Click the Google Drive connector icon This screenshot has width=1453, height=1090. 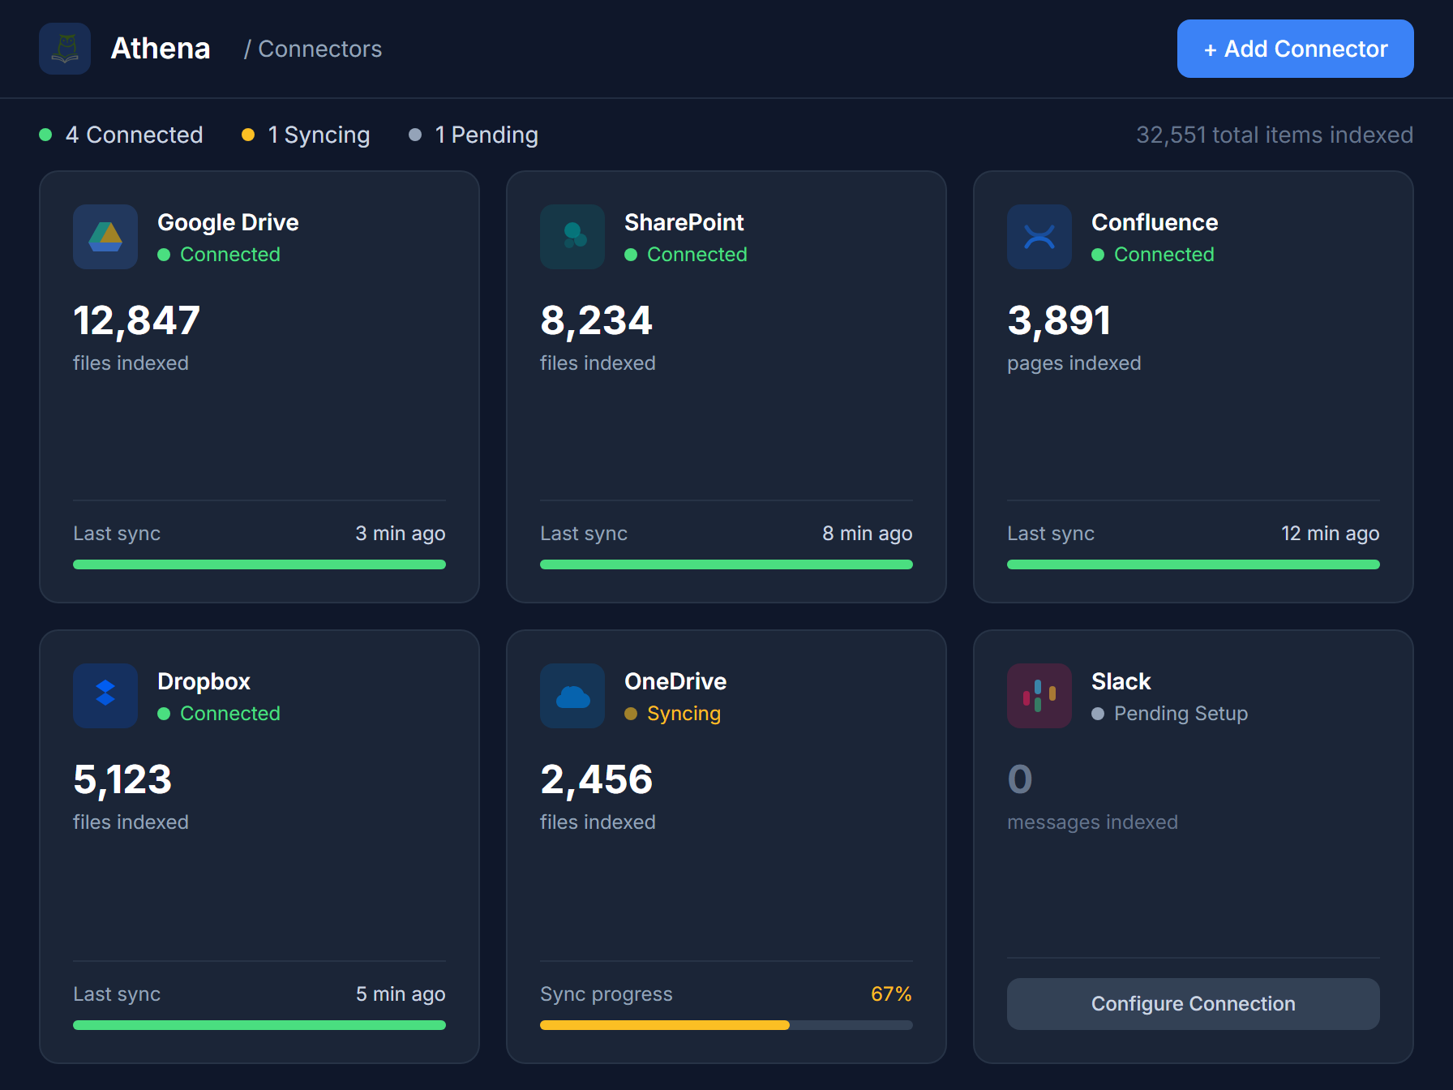(105, 237)
